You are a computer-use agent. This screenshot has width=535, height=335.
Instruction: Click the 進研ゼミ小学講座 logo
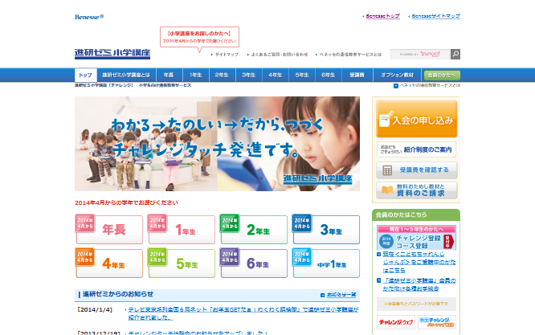click(112, 54)
